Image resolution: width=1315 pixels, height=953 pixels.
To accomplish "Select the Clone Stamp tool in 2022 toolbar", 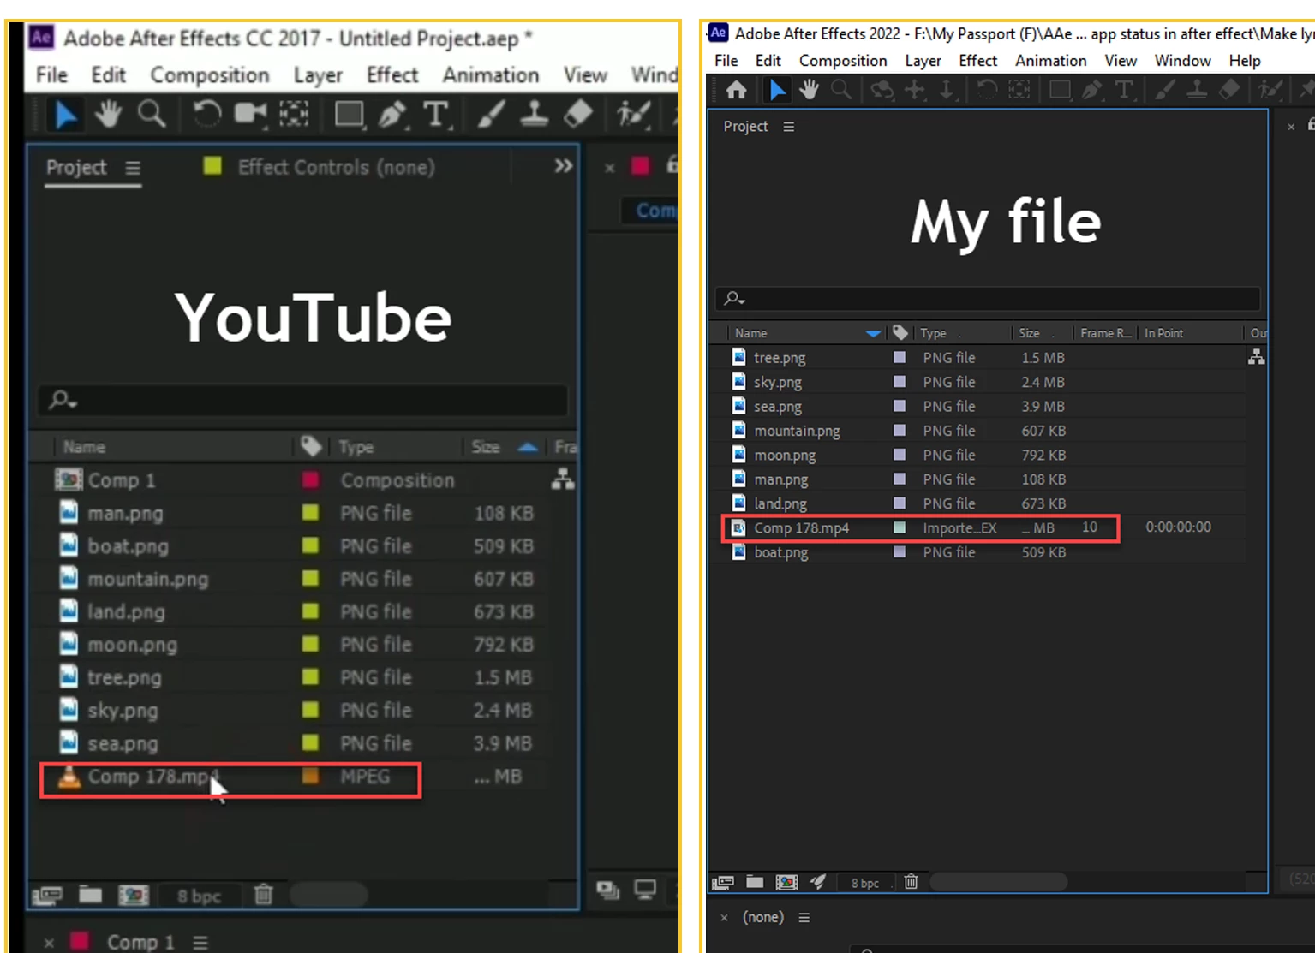I will 1197,90.
